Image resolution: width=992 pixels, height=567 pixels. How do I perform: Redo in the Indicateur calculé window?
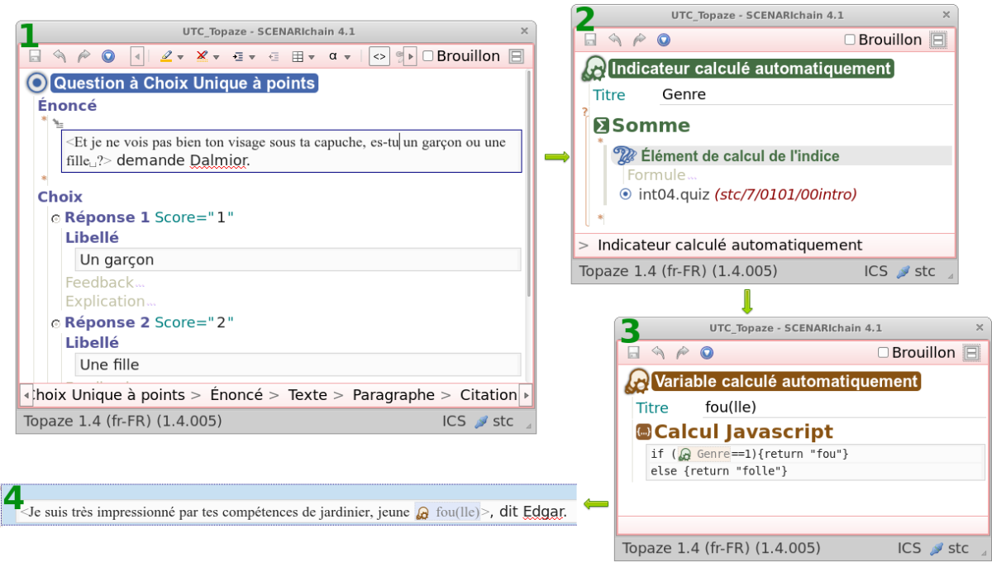point(638,40)
